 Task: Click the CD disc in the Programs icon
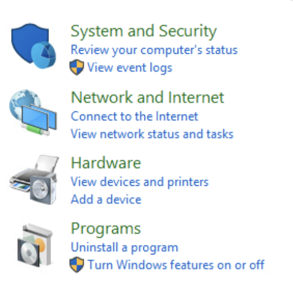point(28,253)
